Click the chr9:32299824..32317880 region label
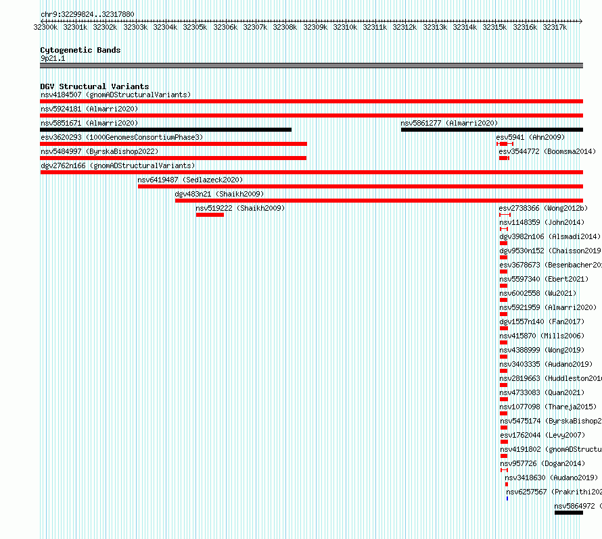 coord(87,14)
